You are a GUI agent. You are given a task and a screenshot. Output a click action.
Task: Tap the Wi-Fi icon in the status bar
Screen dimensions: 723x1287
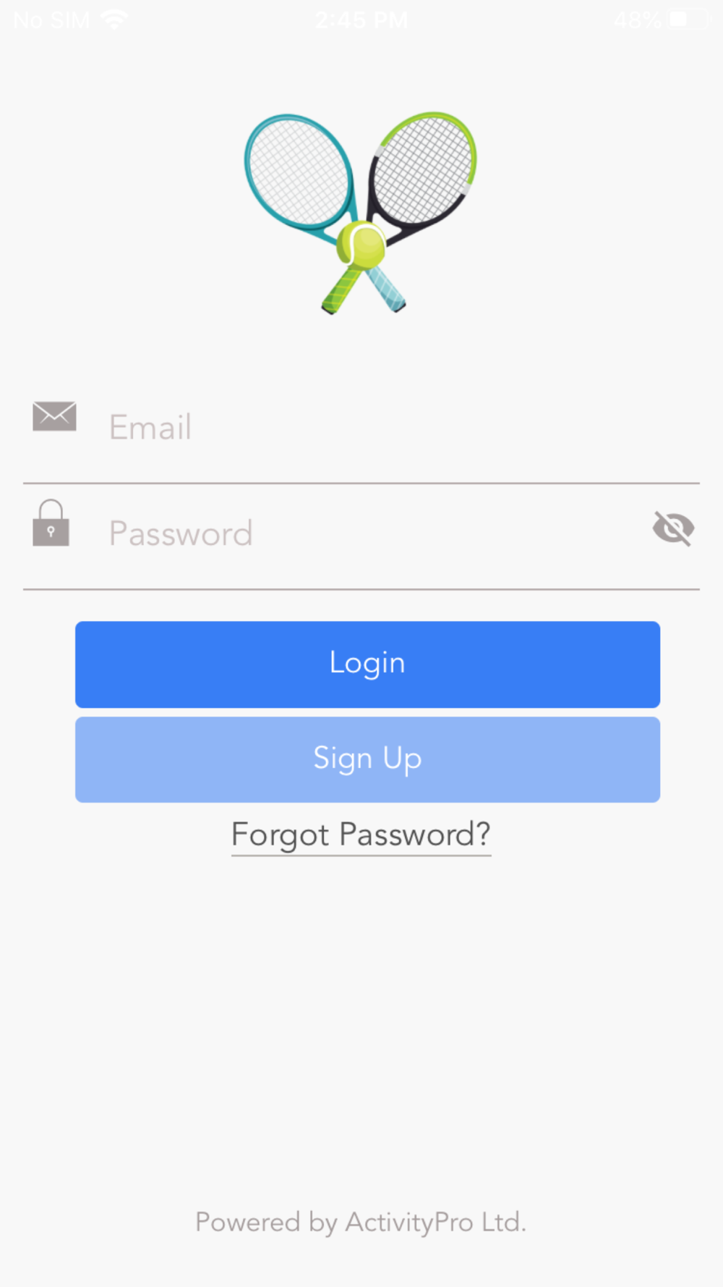(114, 20)
